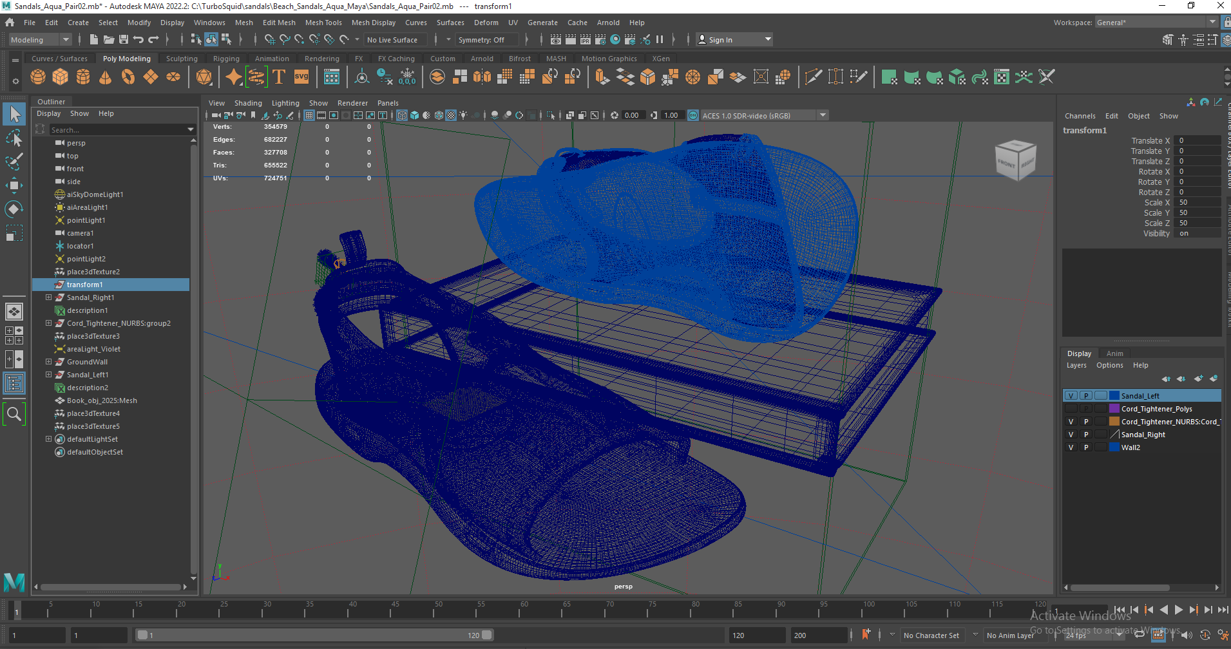Open the ACES 1.0 SDR-video color space dropdown
The height and width of the screenshot is (649, 1231).
click(x=823, y=115)
